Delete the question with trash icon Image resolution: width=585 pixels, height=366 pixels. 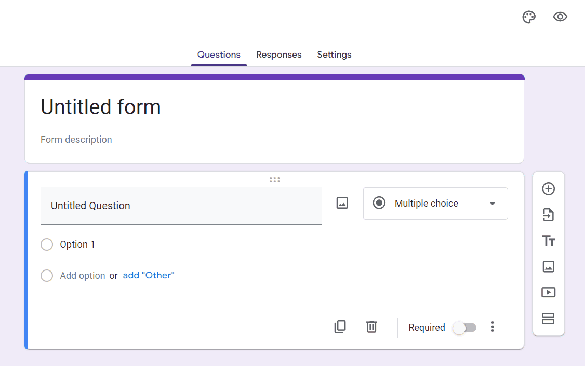click(x=371, y=327)
